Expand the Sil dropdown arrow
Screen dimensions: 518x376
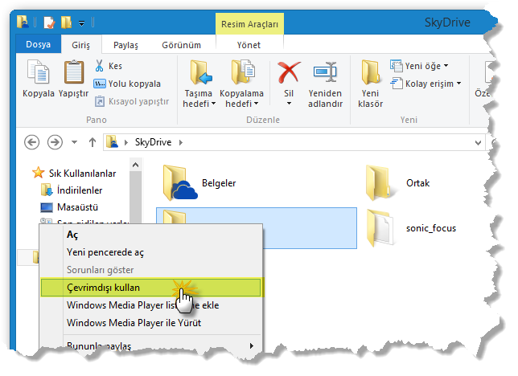pos(289,104)
